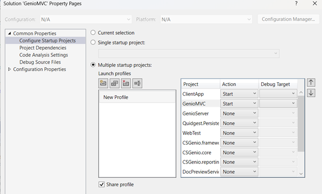Click the single startup project combo box
This screenshot has width=322, height=194.
[189, 54]
